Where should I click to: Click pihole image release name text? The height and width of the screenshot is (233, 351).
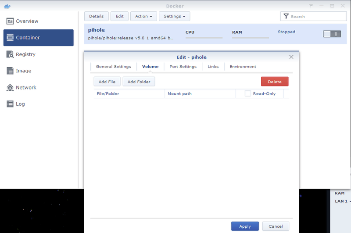click(x=131, y=38)
